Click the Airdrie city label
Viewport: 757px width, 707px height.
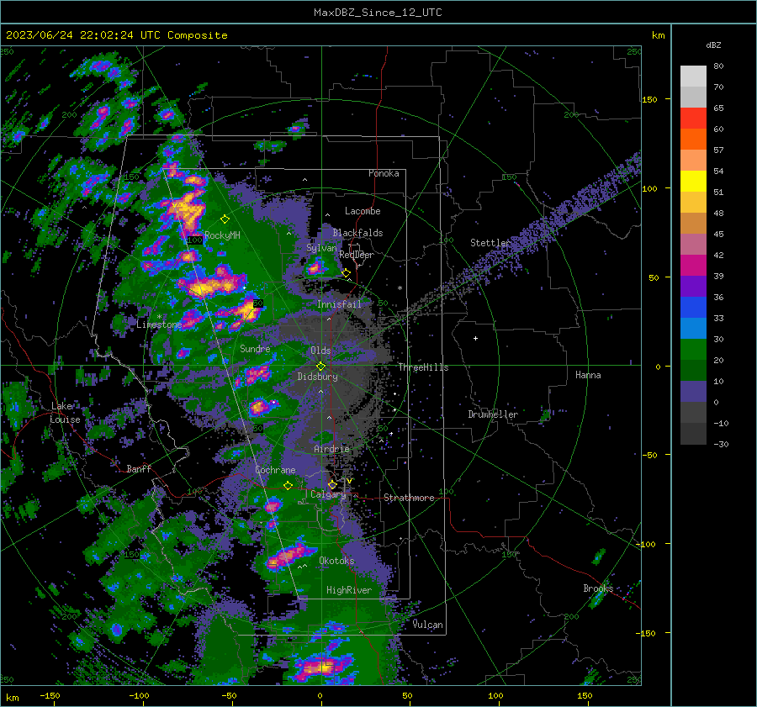click(x=331, y=449)
